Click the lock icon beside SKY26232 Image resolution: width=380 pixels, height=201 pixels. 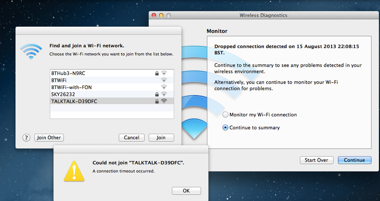pos(157,94)
